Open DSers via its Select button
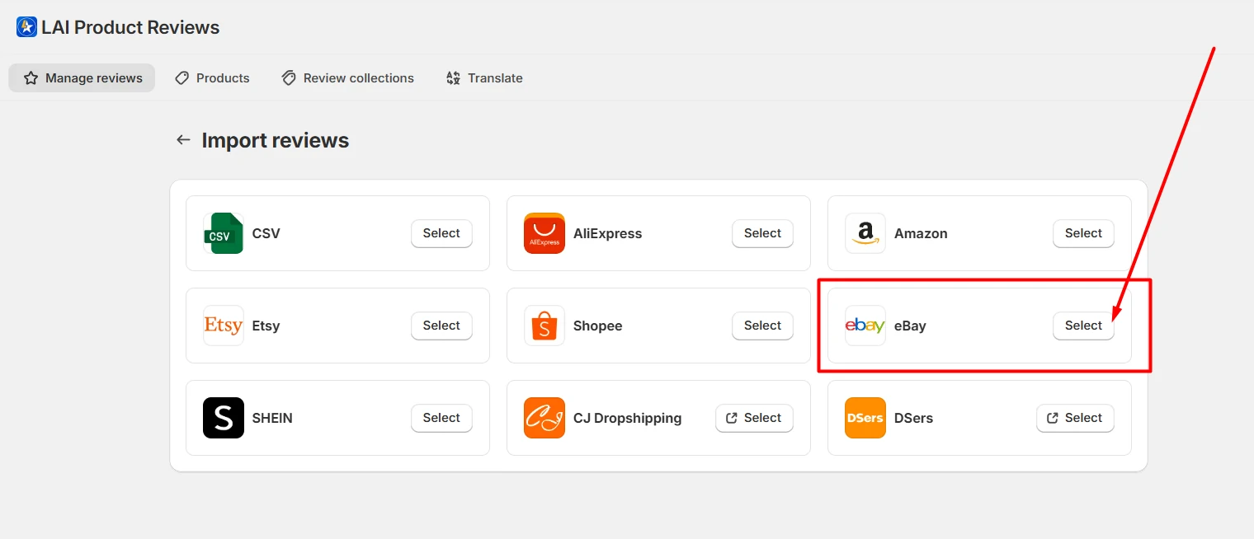Image resolution: width=1254 pixels, height=539 pixels. click(1075, 418)
